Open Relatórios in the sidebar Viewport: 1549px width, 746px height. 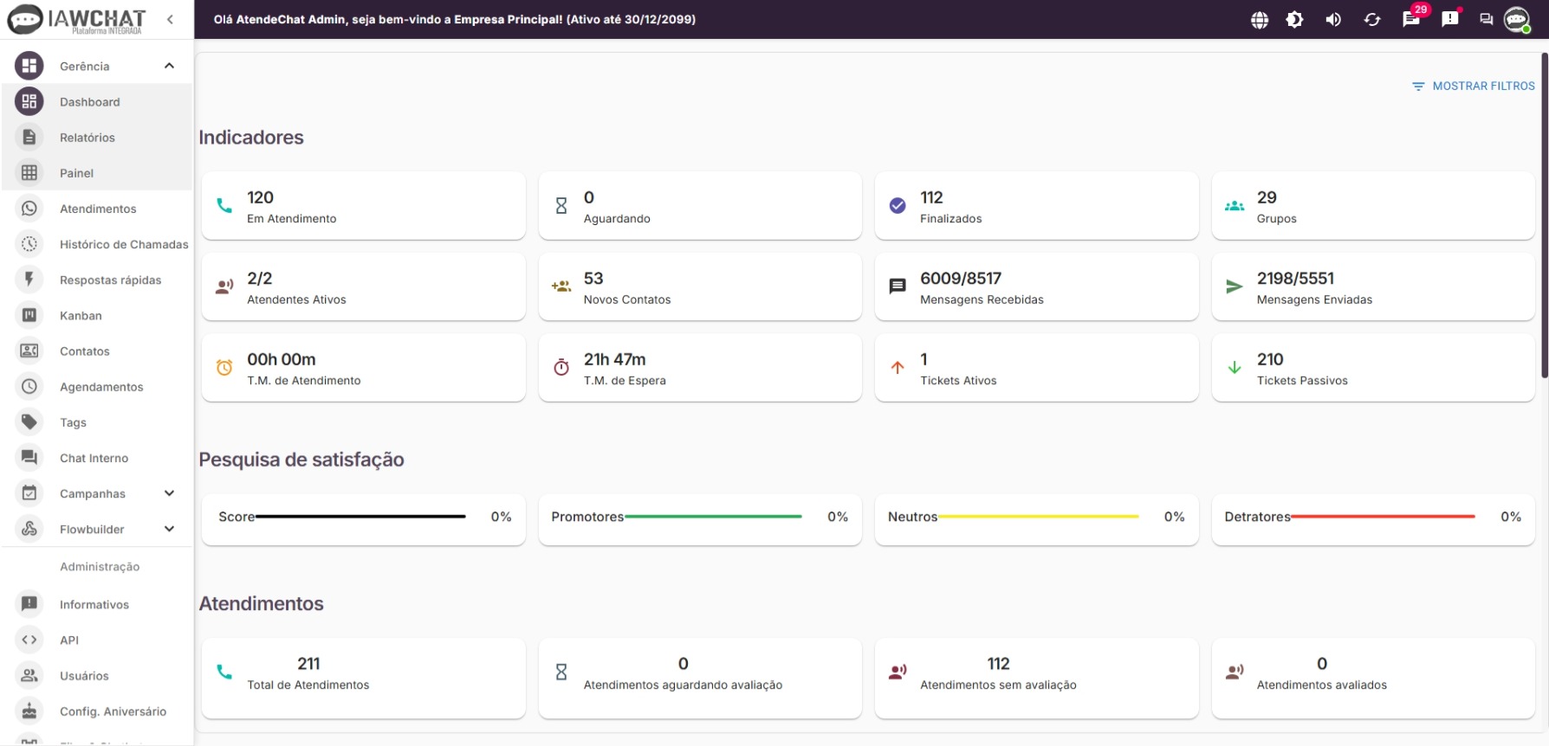tap(87, 138)
